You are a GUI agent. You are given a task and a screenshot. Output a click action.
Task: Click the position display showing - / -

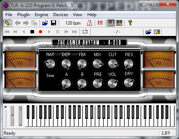pyautogui.click(x=117, y=32)
